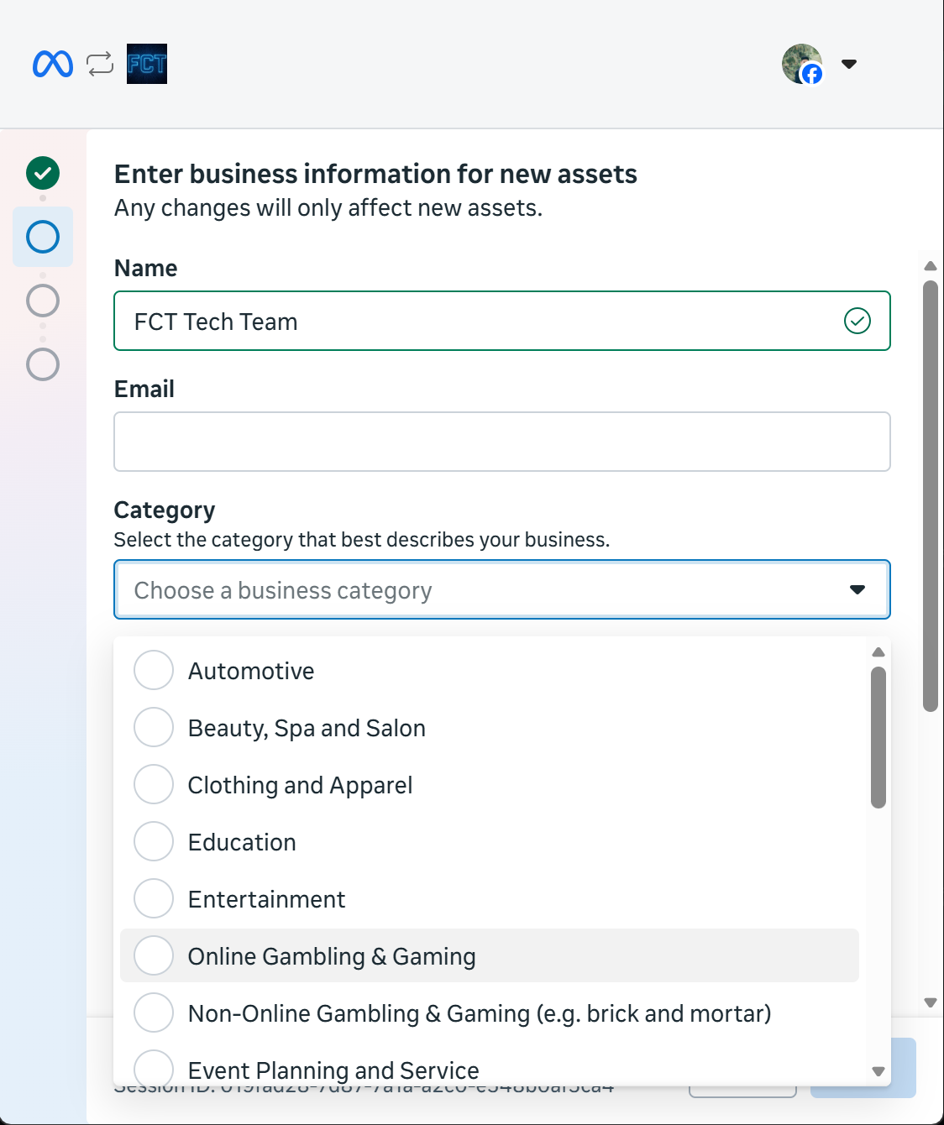Click the Meta logo icon

pos(53,64)
